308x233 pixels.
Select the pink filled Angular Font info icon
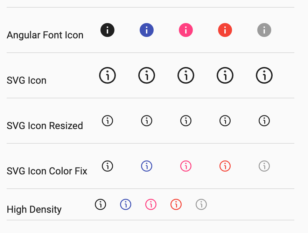click(186, 30)
